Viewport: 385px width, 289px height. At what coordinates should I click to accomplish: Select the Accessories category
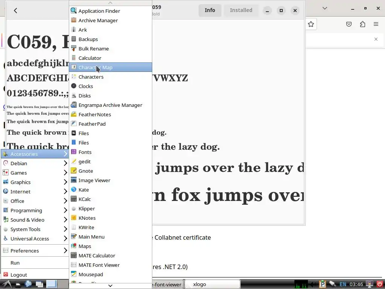pos(35,154)
